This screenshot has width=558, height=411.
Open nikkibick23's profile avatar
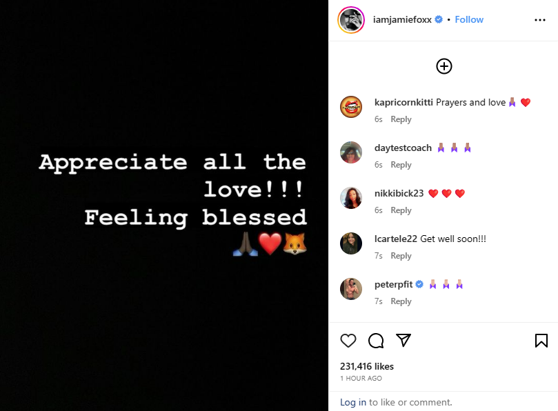coord(351,198)
